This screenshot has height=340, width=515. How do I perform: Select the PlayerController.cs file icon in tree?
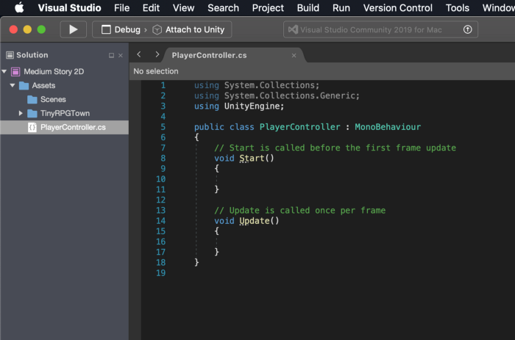coord(32,127)
